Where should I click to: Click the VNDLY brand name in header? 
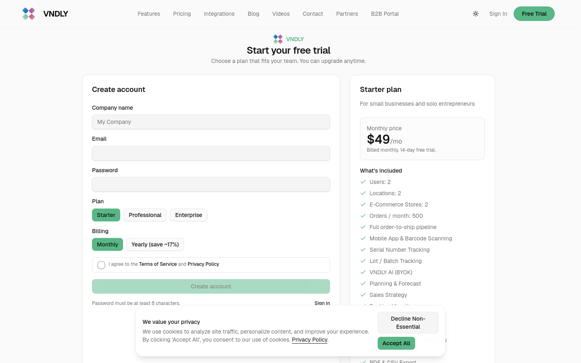(56, 14)
